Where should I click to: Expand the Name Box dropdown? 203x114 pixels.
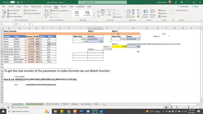tap(13, 24)
